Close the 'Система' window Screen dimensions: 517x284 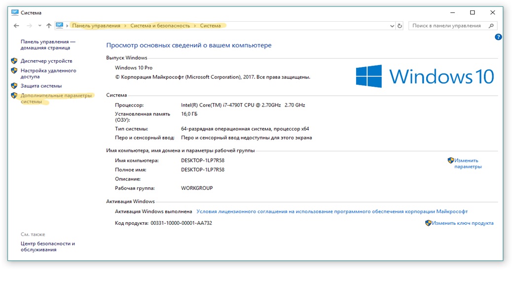click(493, 12)
